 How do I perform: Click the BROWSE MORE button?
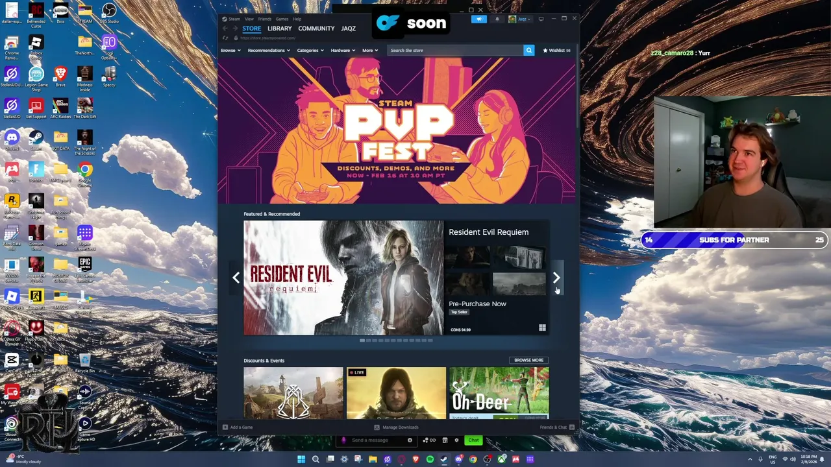pyautogui.click(x=528, y=360)
